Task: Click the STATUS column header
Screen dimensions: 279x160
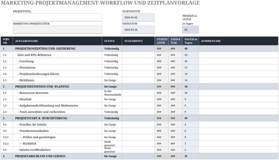Action: tap(112, 41)
